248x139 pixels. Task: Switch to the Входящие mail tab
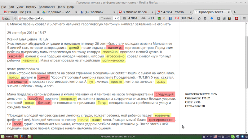coord(19,12)
